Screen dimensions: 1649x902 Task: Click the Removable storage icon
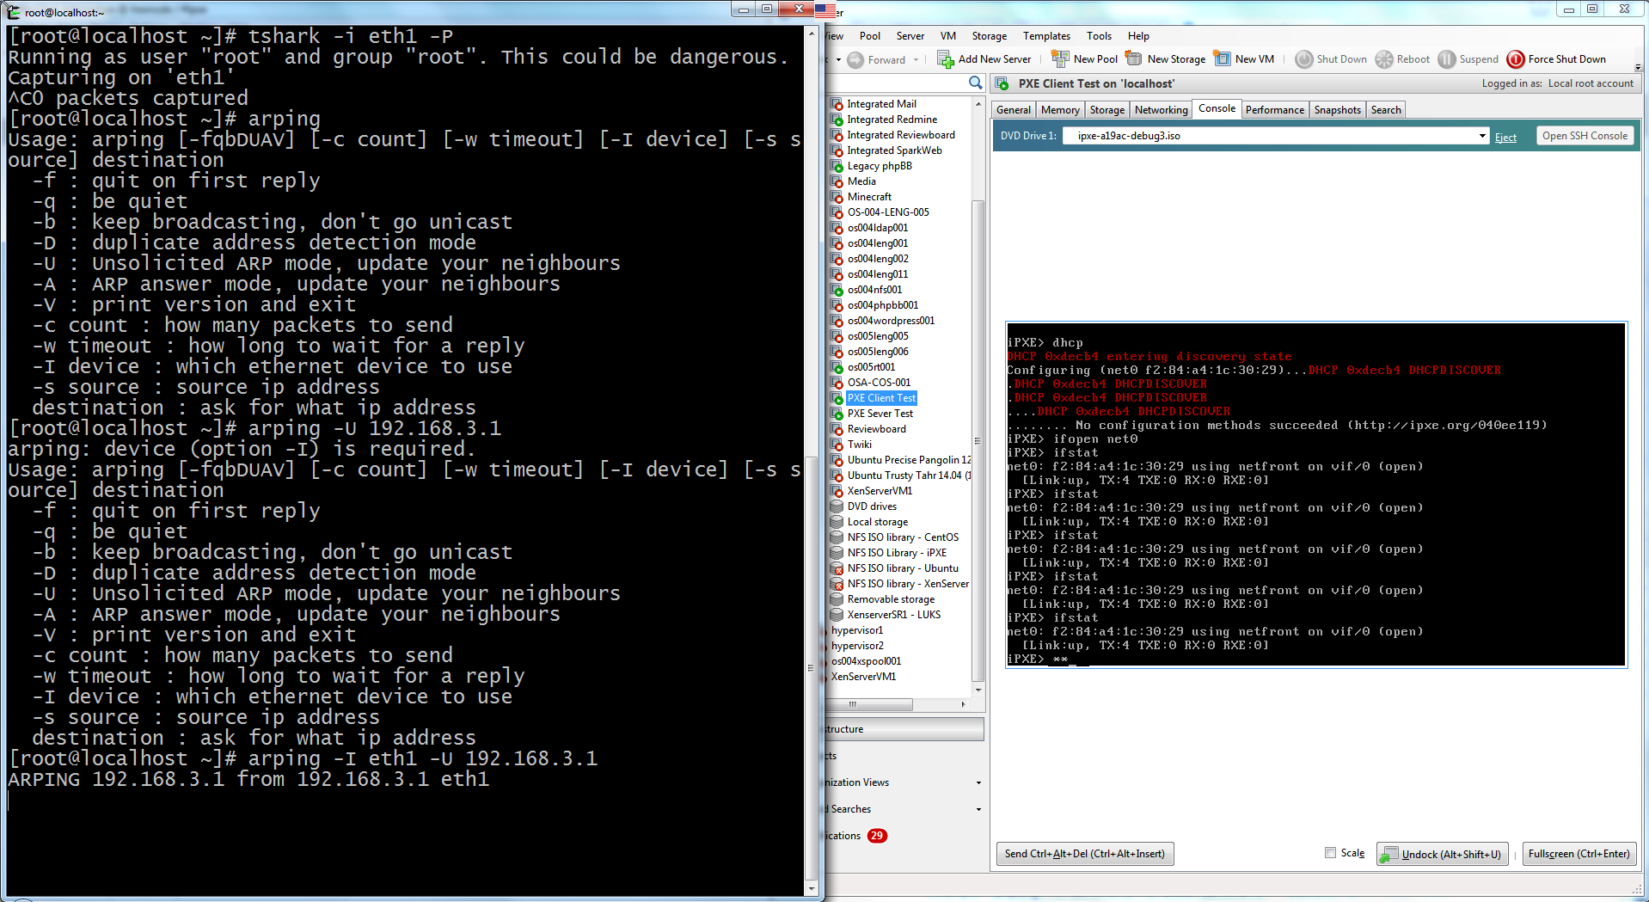coord(837,599)
